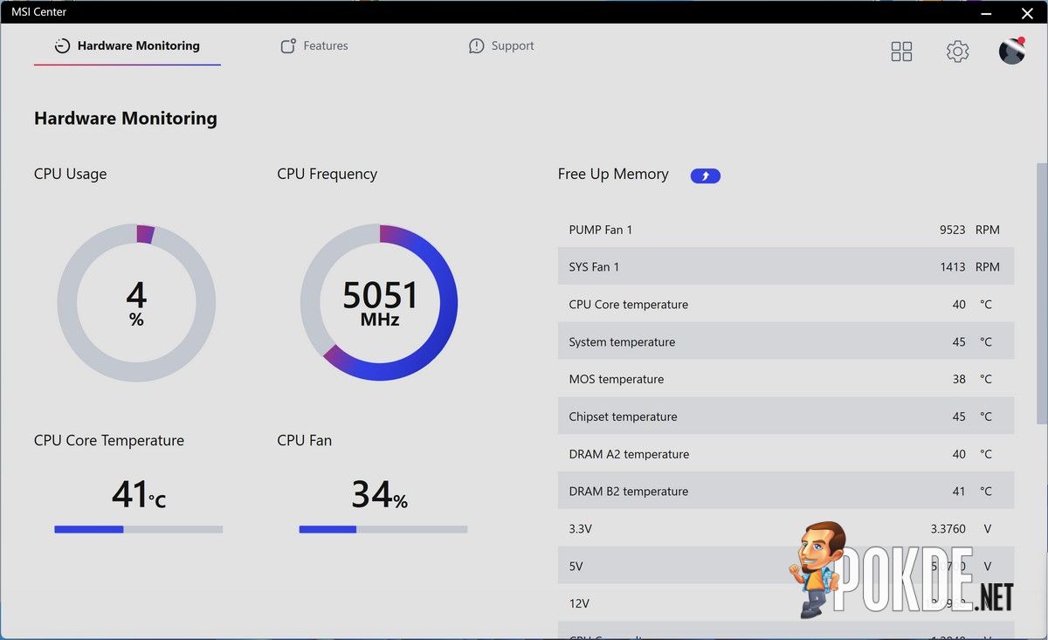1048x640 pixels.
Task: Select the DRAM B2 temperature row
Action: coord(786,492)
